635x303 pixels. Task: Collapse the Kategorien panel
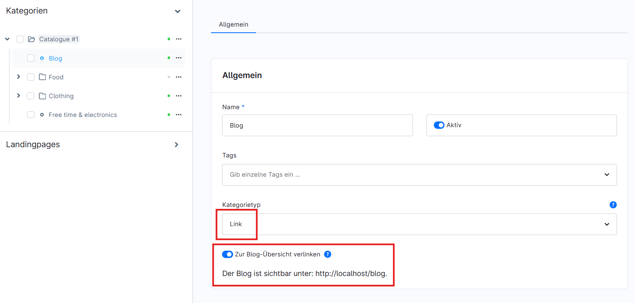tap(177, 11)
